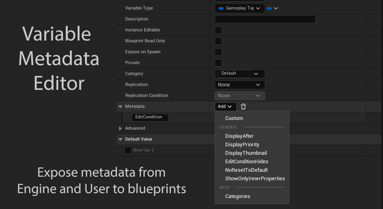This screenshot has height=209, width=383.
Task: Click the Variable Type label
Action: tap(139, 8)
